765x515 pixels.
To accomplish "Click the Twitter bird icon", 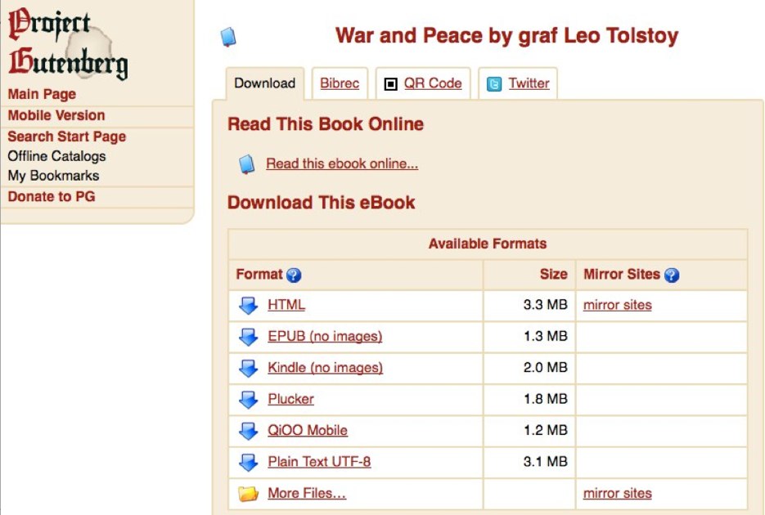I will (x=494, y=84).
